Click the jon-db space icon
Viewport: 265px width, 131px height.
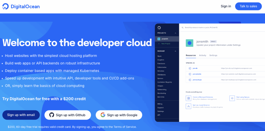pyautogui.click(x=190, y=68)
